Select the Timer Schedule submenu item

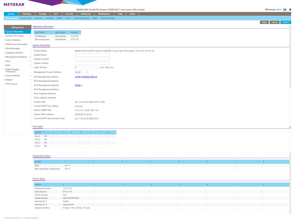tap(108, 18)
